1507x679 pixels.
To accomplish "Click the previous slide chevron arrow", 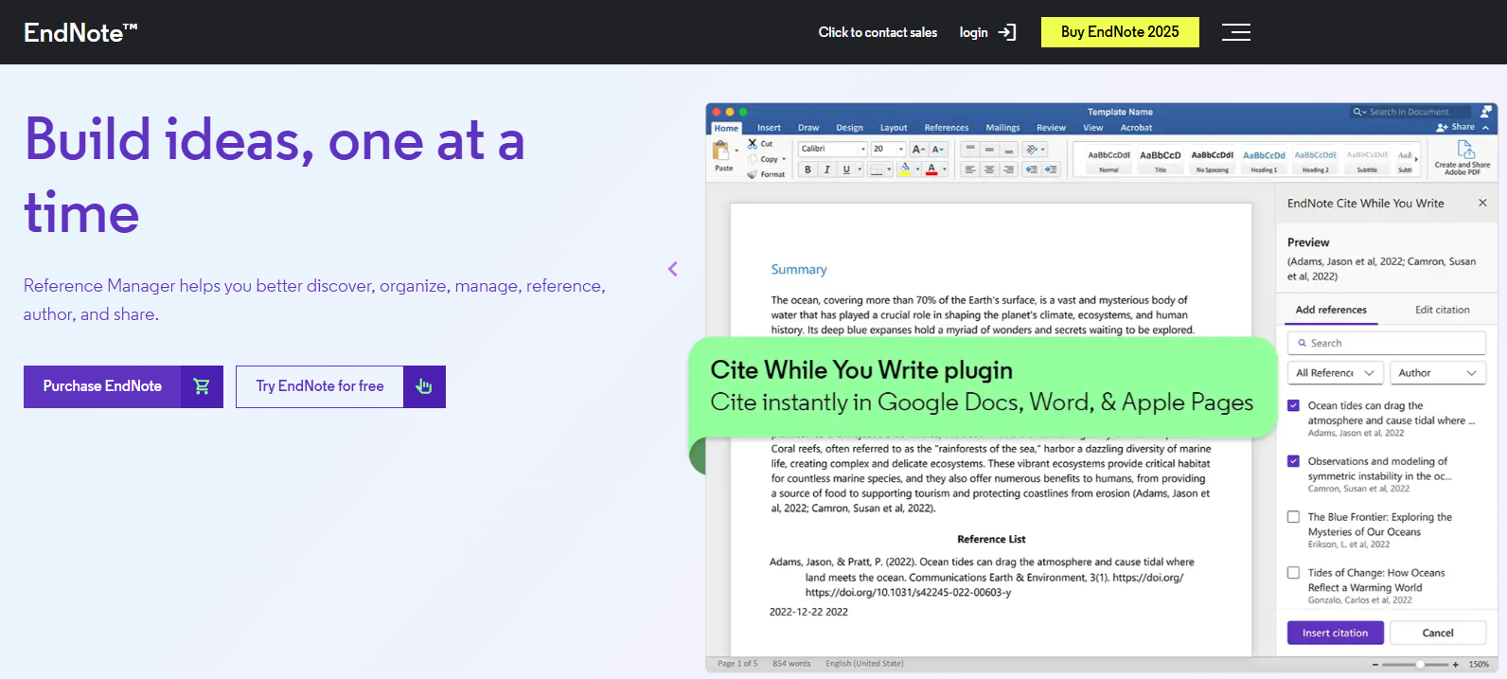I will point(673,269).
